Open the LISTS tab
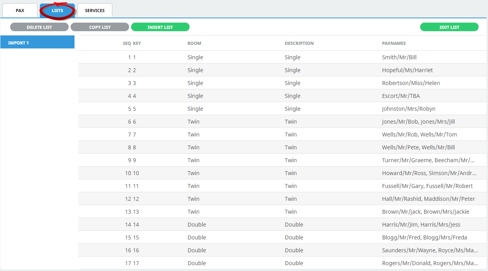488x271 pixels. pyautogui.click(x=57, y=11)
